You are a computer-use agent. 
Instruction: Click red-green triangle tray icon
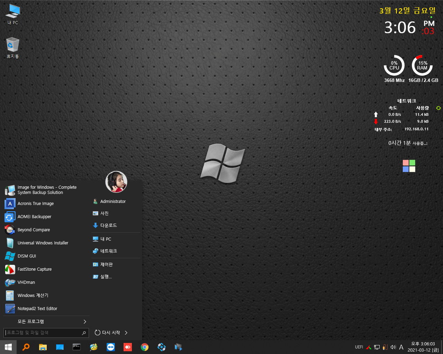[369, 347]
